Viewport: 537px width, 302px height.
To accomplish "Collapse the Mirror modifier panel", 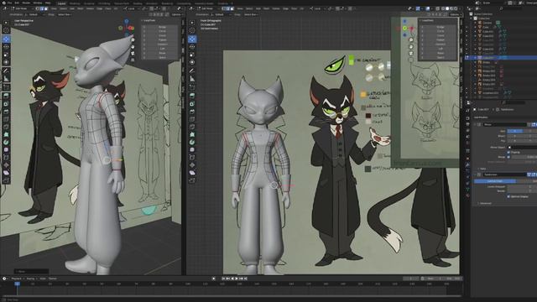I will [x=476, y=125].
